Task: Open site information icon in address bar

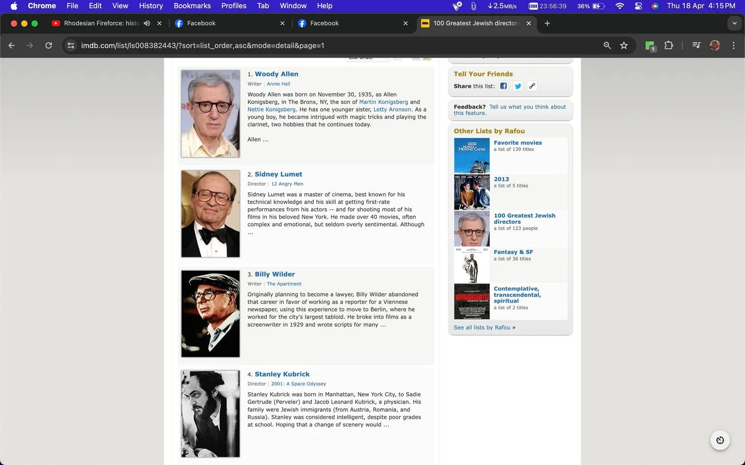Action: 71,46
